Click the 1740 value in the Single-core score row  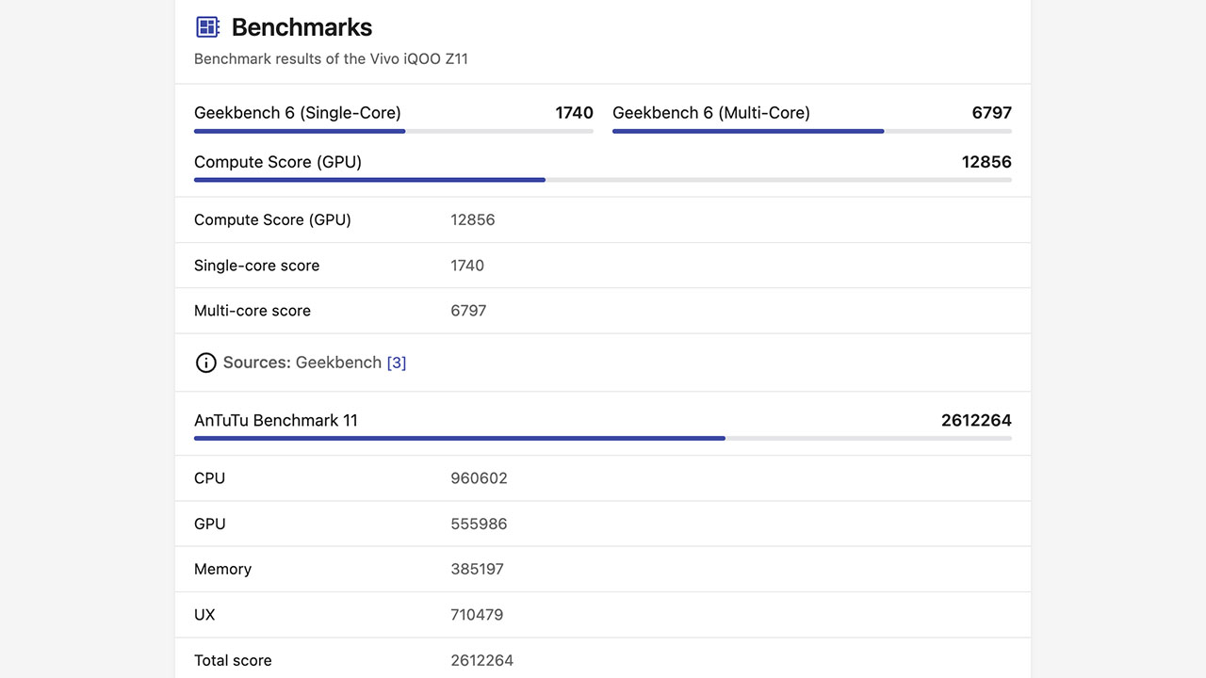click(467, 266)
